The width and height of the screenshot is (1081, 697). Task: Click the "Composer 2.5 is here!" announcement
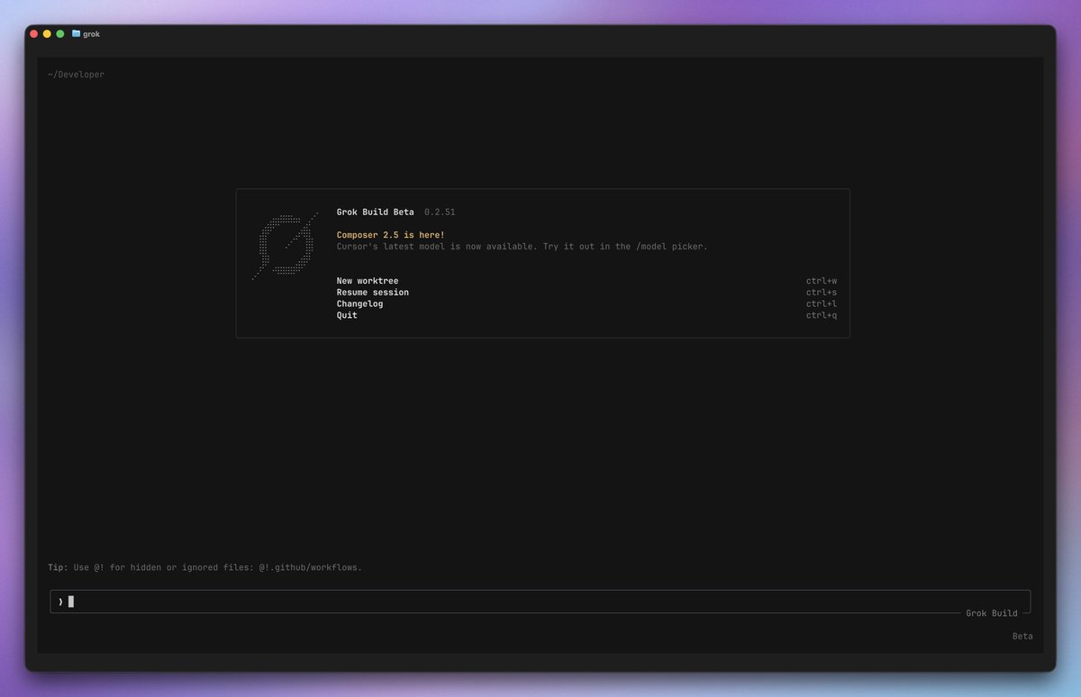[x=391, y=235]
